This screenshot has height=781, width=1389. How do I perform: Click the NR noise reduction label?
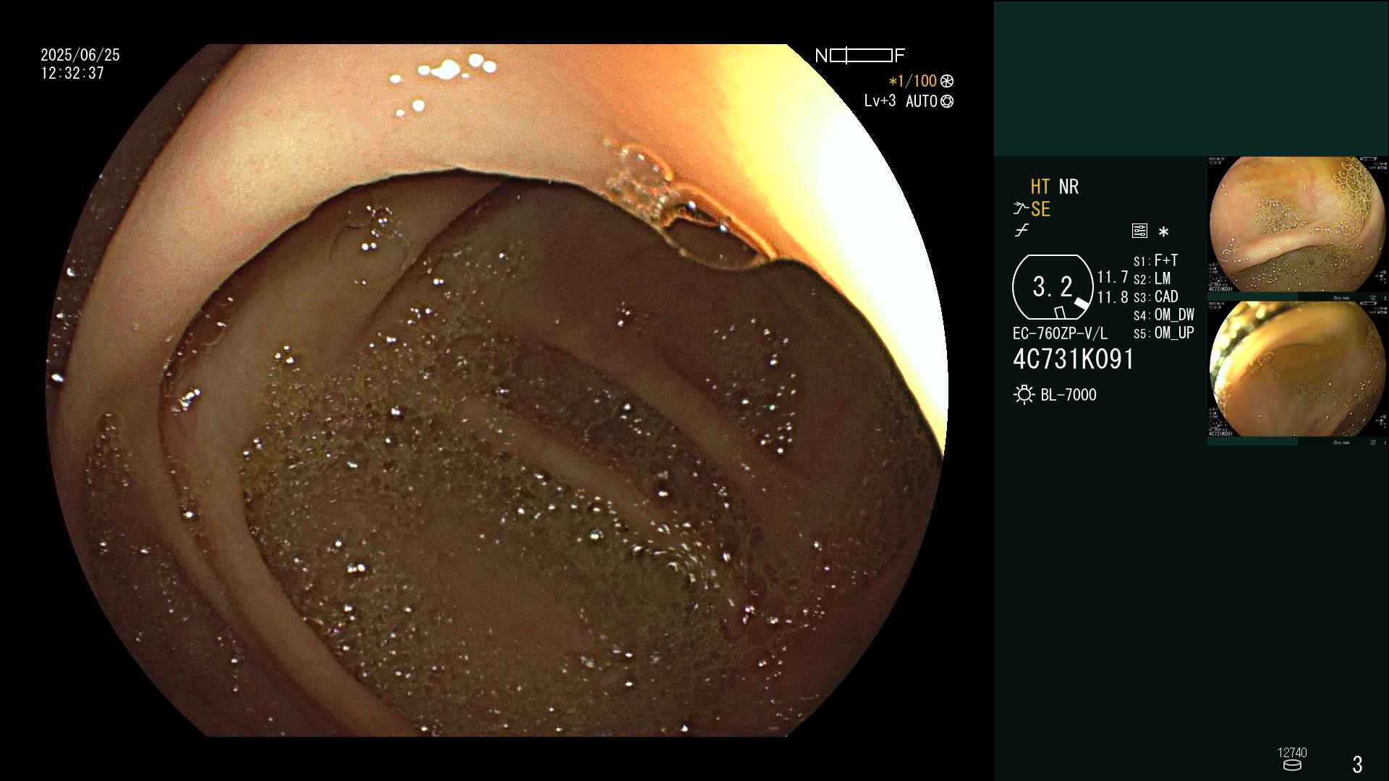click(x=1069, y=187)
